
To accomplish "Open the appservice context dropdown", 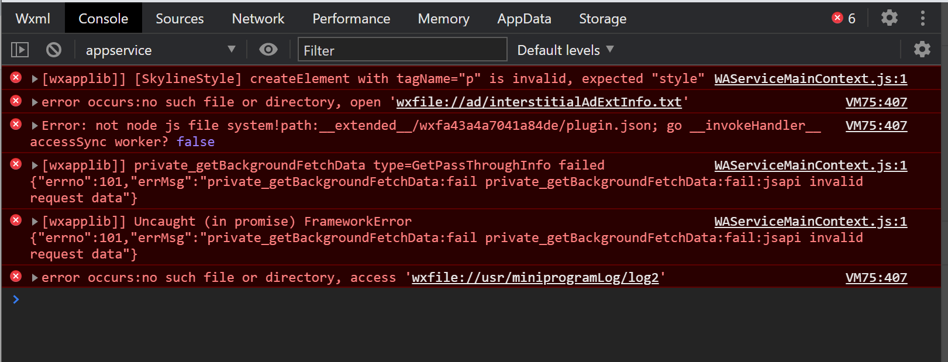I will tap(160, 50).
